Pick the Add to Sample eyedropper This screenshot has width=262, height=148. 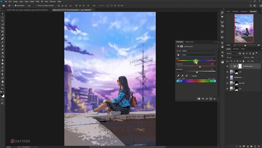182,76
